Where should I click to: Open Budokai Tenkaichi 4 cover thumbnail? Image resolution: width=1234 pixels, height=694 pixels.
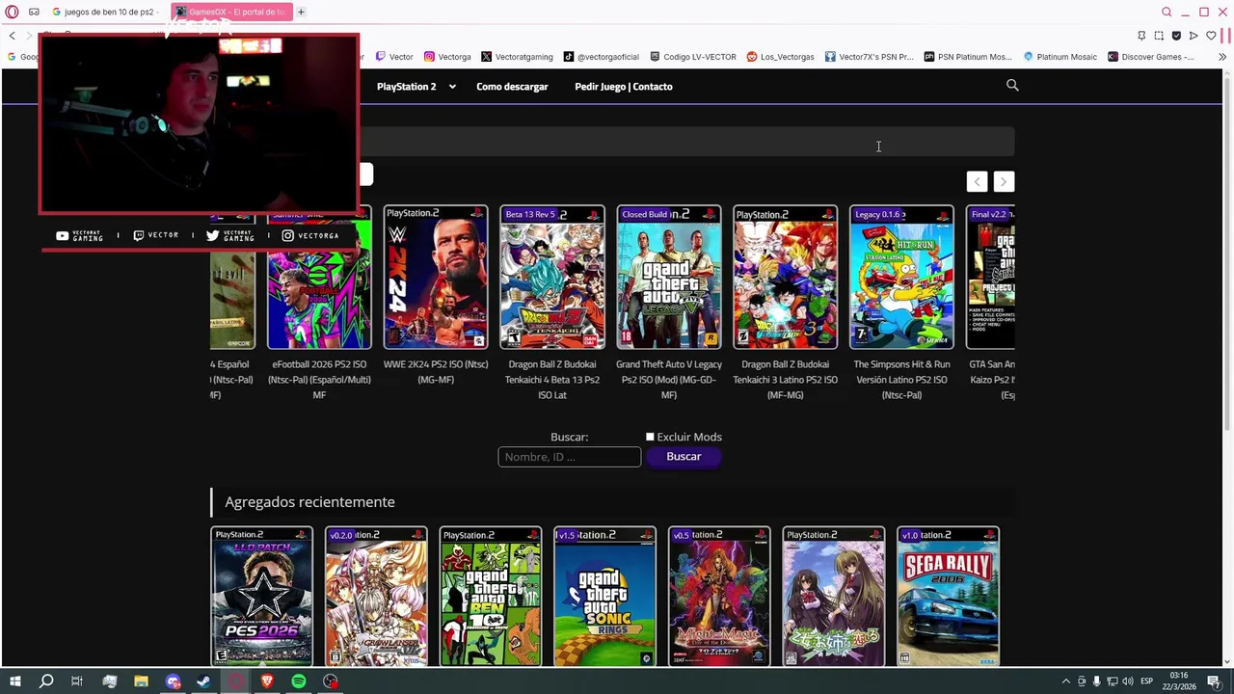click(x=552, y=277)
